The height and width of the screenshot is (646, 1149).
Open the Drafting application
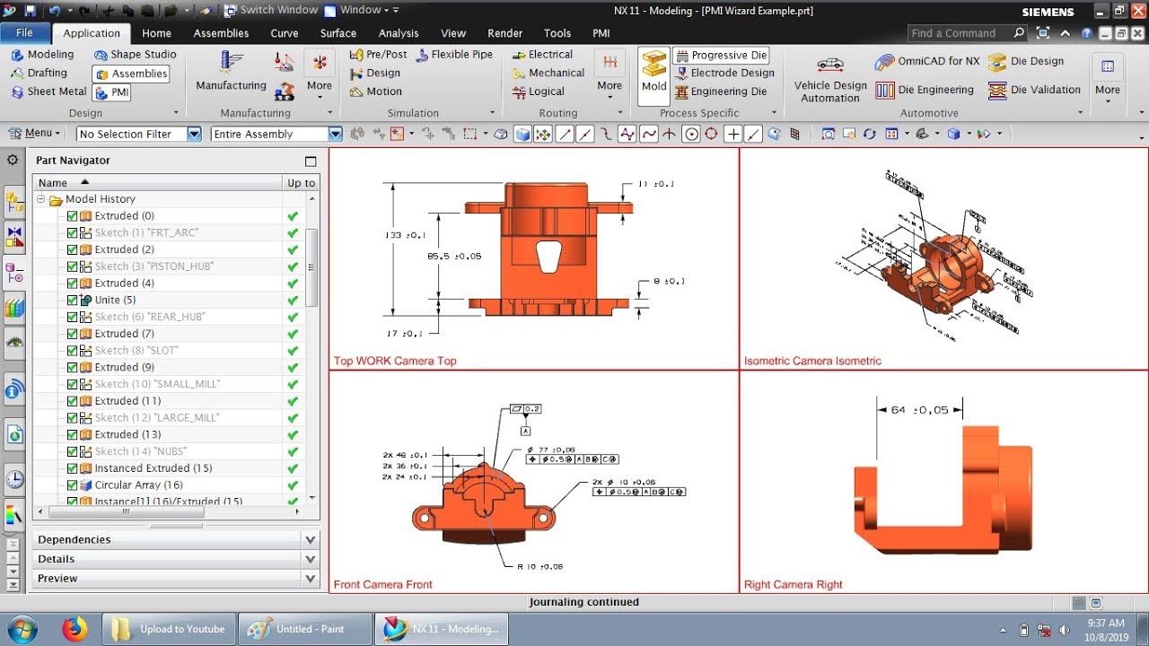39,73
